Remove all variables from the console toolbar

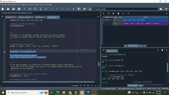[x=162, y=50]
